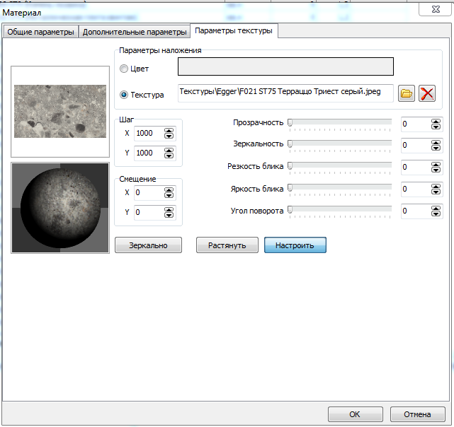Switch to Общие параметры tab
This screenshot has width=454, height=427.
(x=40, y=32)
